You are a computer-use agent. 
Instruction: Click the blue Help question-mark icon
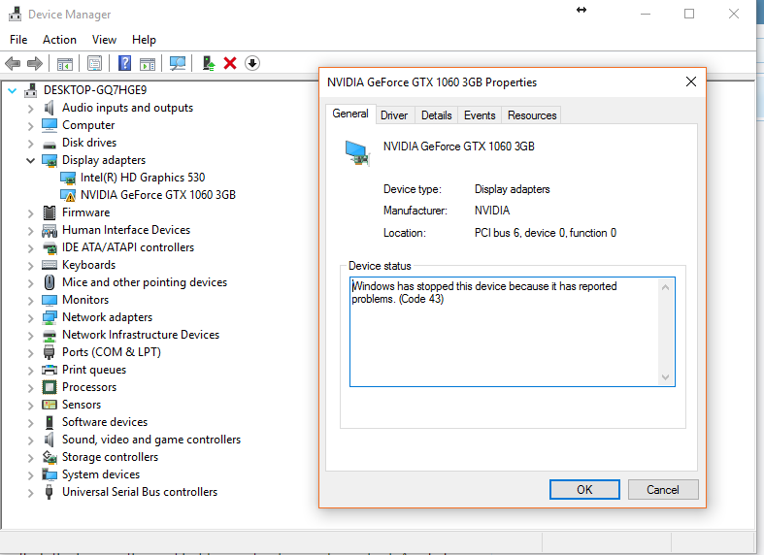click(x=124, y=63)
